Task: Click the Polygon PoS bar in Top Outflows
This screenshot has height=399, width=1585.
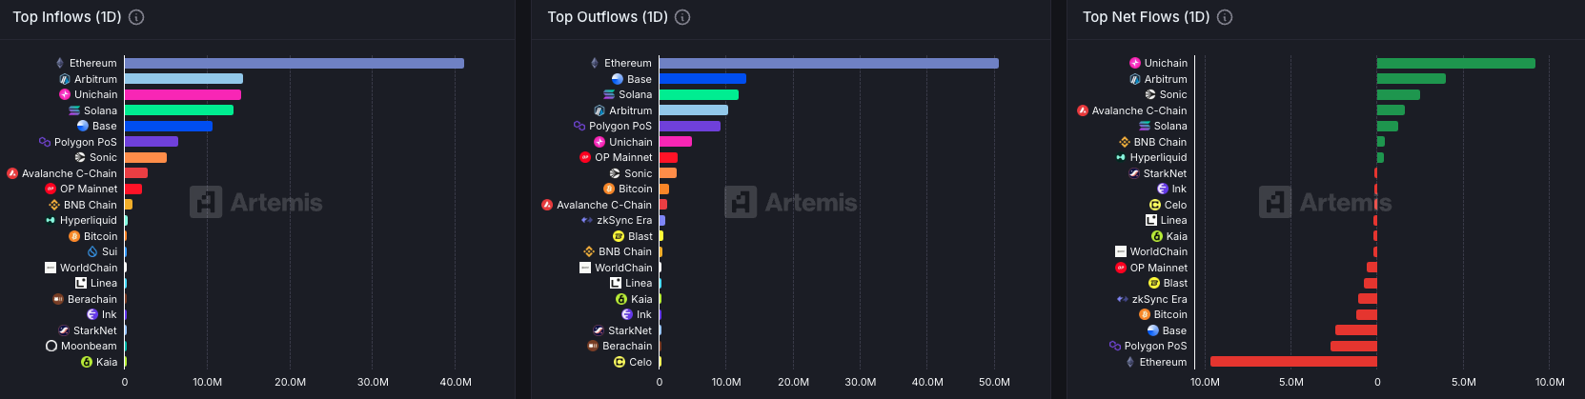Action: pyautogui.click(x=690, y=126)
